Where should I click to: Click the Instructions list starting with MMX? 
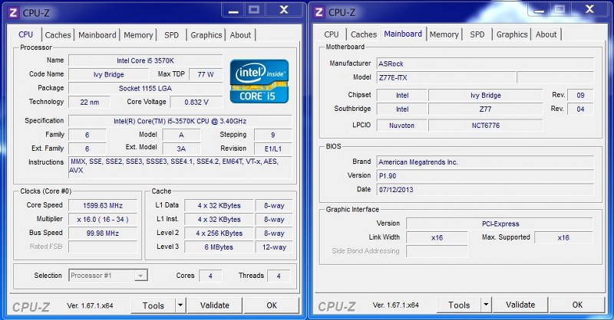click(x=180, y=167)
